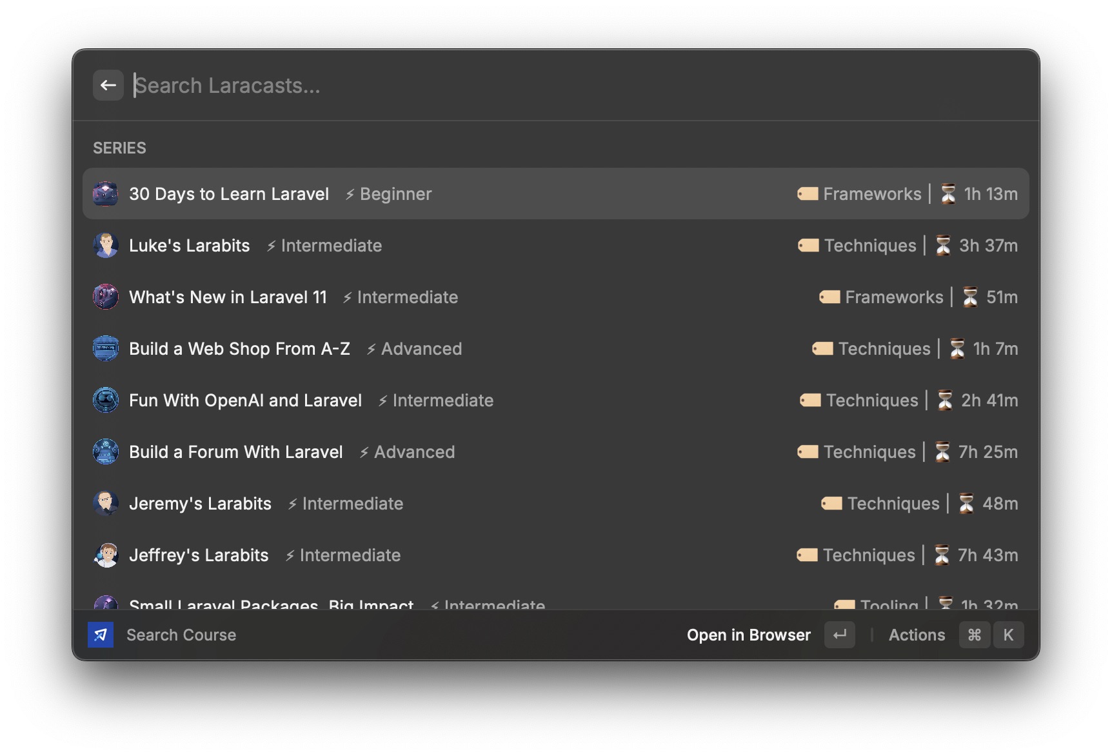The height and width of the screenshot is (756, 1112).
Task: Click the tag icon on Luke's Larabits row
Action: point(808,245)
